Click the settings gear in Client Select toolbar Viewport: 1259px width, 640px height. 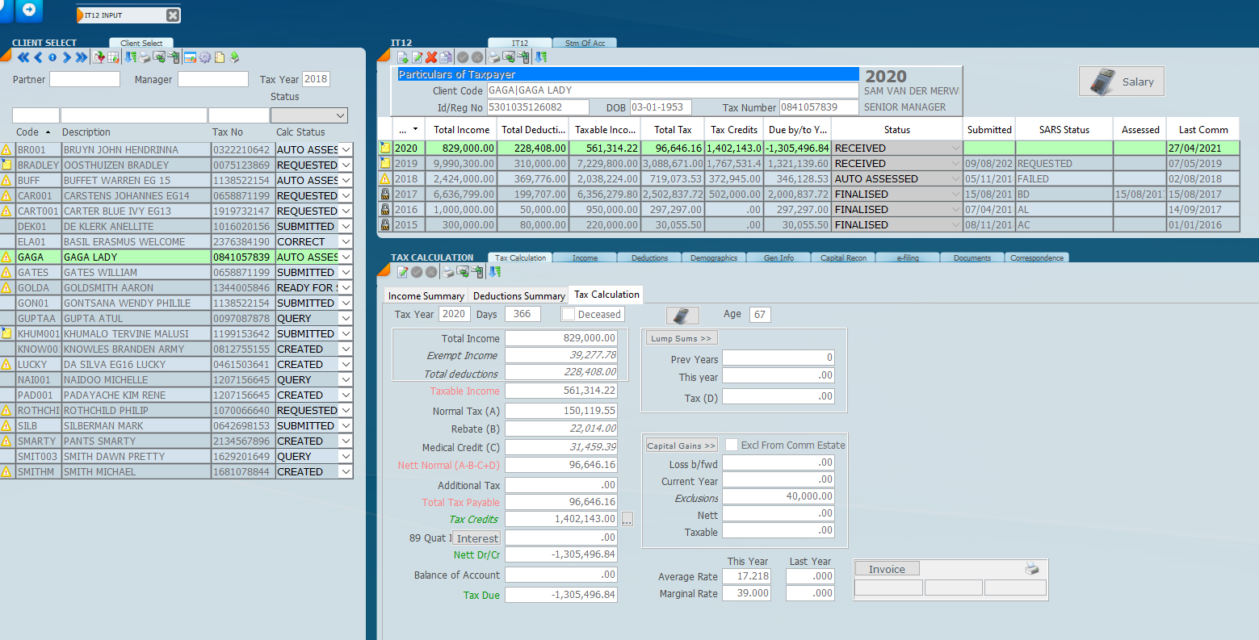[204, 57]
